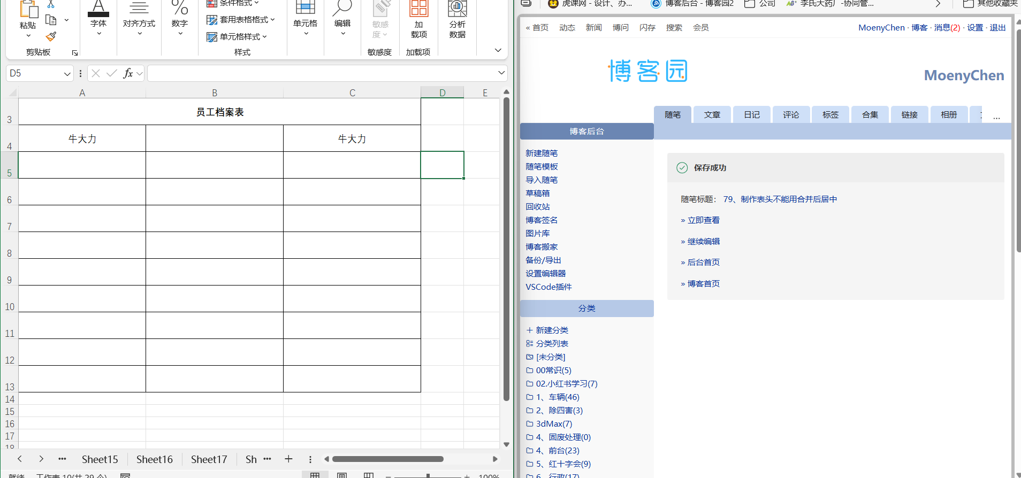The image size is (1021, 478).
Task: Click the Add-ins (加载项) icon
Action: (x=418, y=8)
